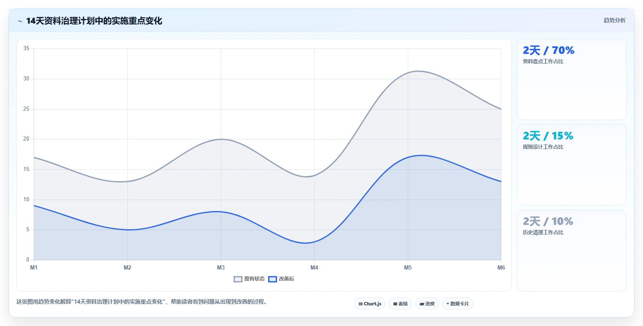The image size is (643, 326).
Task: Click the chart description sentence below the chart
Action: pos(142,302)
